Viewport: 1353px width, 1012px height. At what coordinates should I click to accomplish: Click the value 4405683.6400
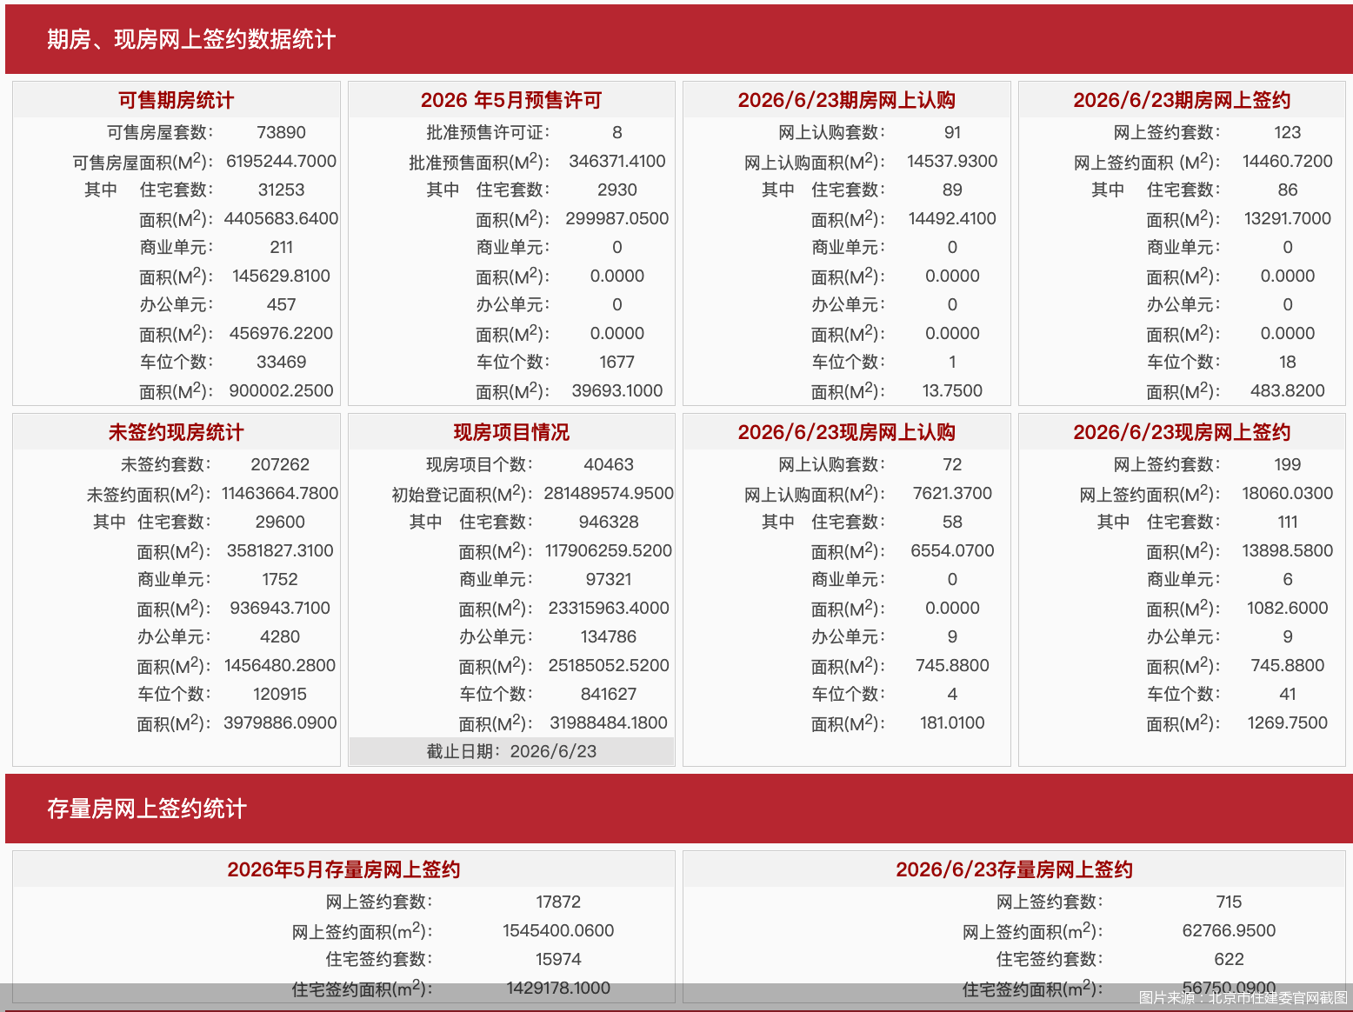(282, 218)
